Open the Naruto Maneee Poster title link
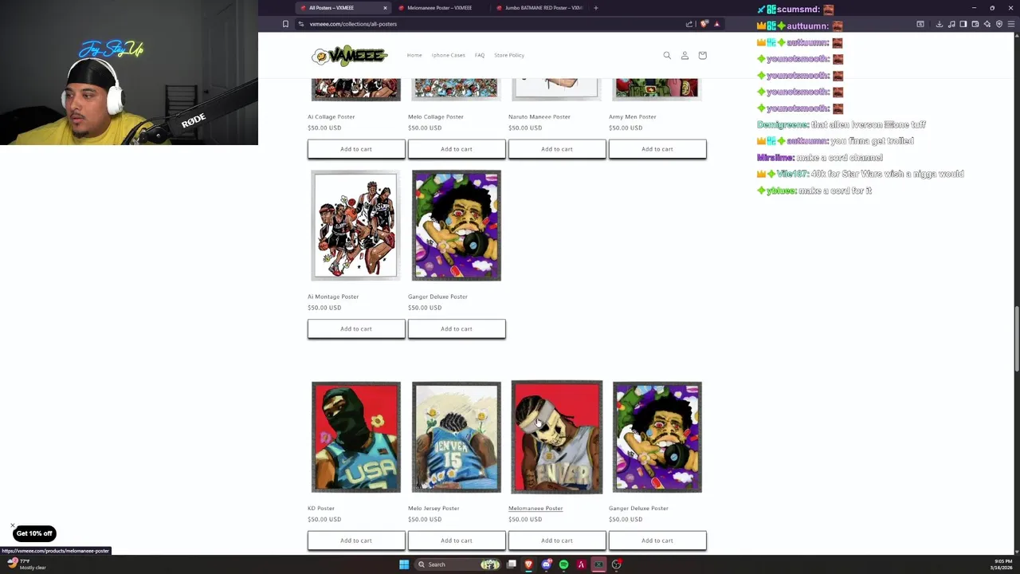Screen dimensions: 1020x574 [539, 116]
